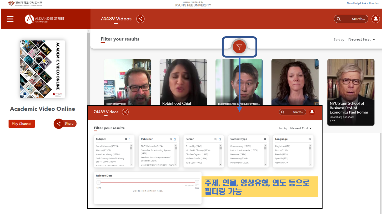This screenshot has width=382, height=214.
Task: Click the sort-order icon in the Person facet
Action: pos(220,139)
